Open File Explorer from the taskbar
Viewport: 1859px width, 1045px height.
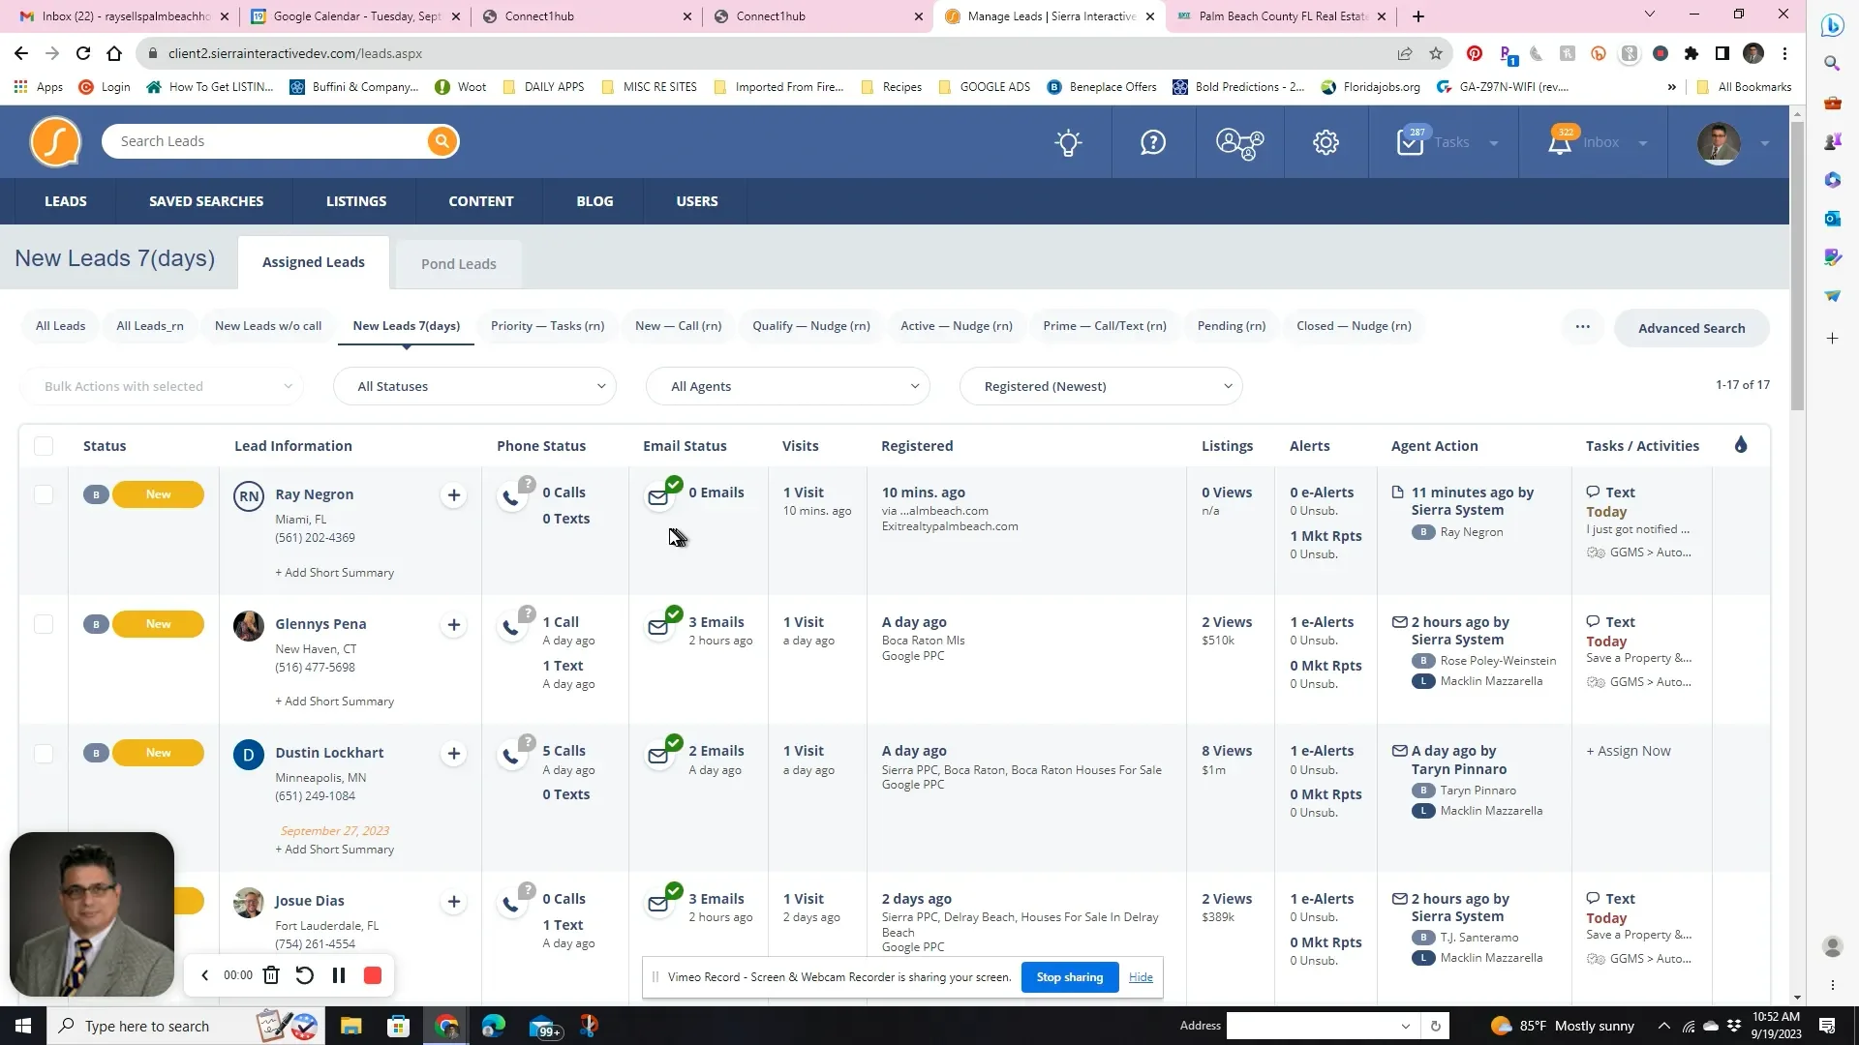pyautogui.click(x=350, y=1026)
